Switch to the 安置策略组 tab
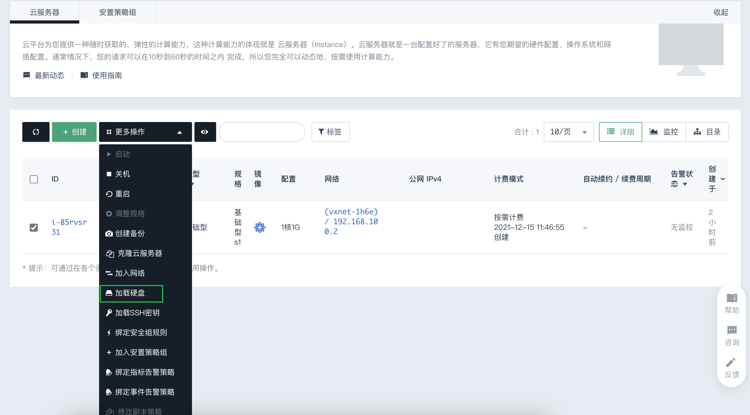The image size is (750, 415). tap(118, 12)
